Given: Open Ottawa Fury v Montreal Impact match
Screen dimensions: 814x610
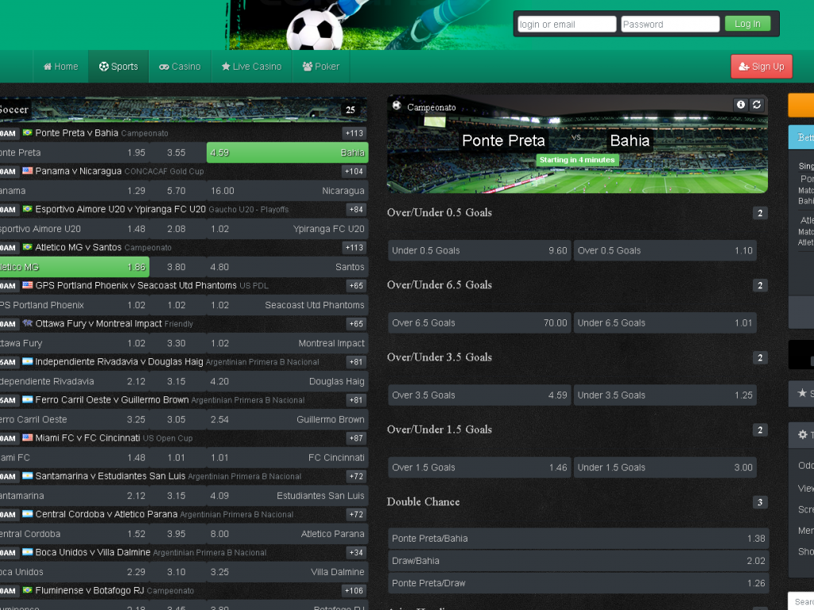Looking at the screenshot, I should pos(99,324).
